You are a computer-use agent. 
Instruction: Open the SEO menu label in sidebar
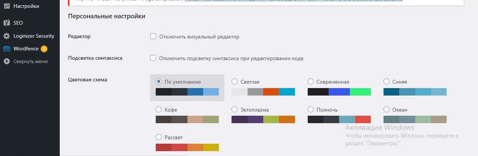18,23
